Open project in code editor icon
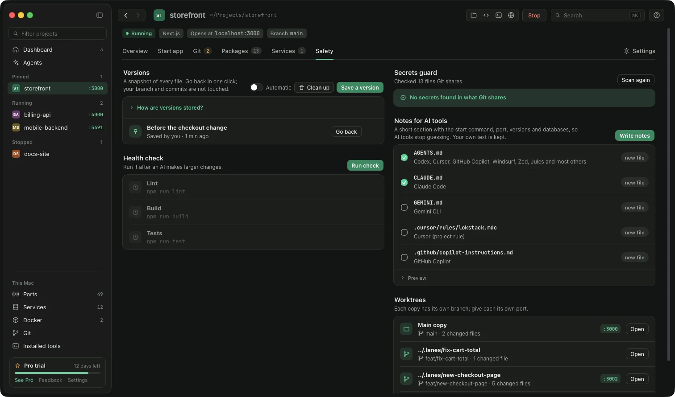675x397 pixels. 486,15
